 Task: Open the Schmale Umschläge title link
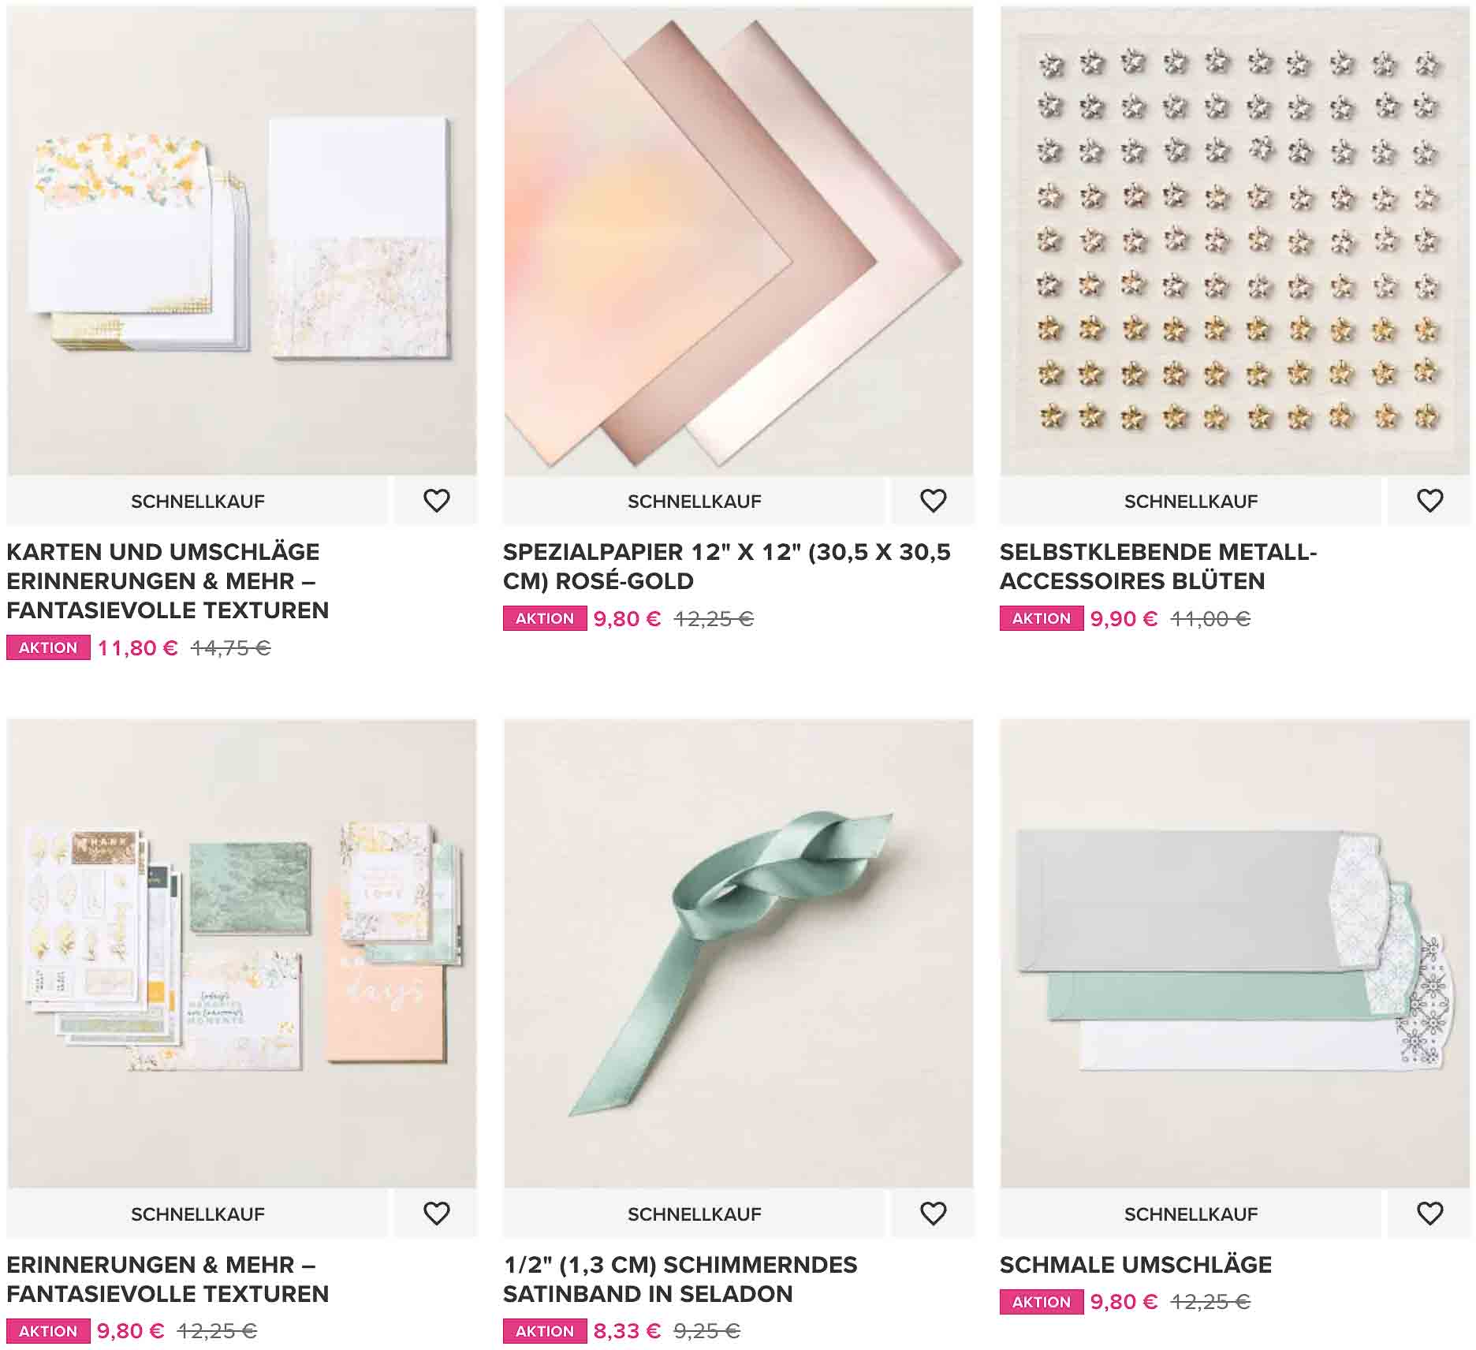tap(1135, 1265)
